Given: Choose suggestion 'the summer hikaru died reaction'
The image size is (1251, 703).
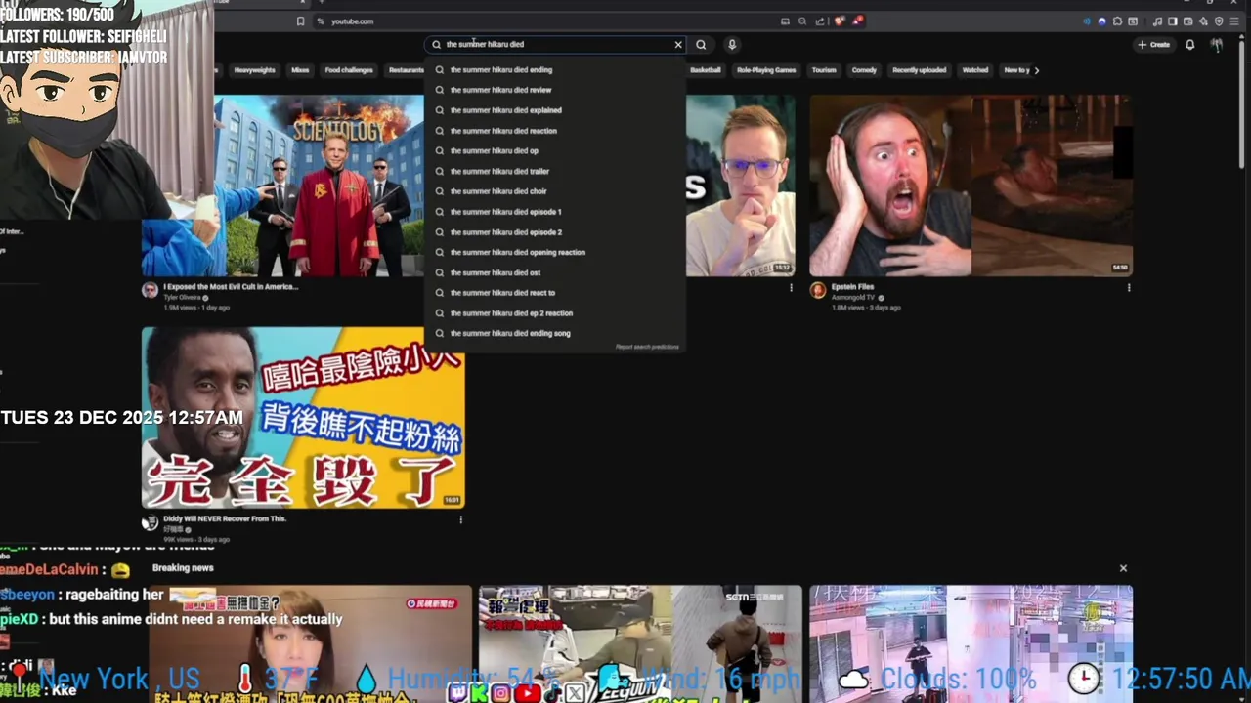Looking at the screenshot, I should pyautogui.click(x=554, y=131).
